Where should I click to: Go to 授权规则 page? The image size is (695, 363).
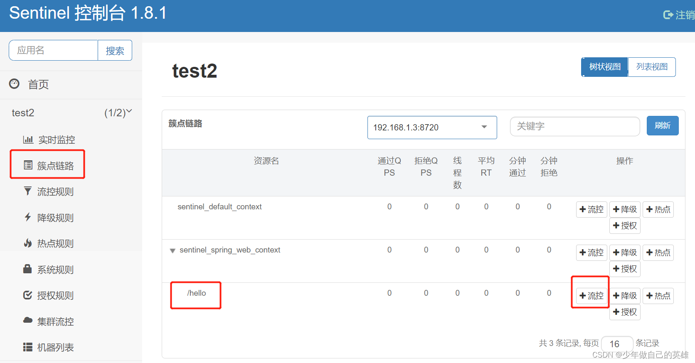click(x=55, y=295)
